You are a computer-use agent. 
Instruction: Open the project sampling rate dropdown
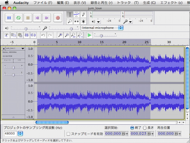pyautogui.click(x=20, y=134)
